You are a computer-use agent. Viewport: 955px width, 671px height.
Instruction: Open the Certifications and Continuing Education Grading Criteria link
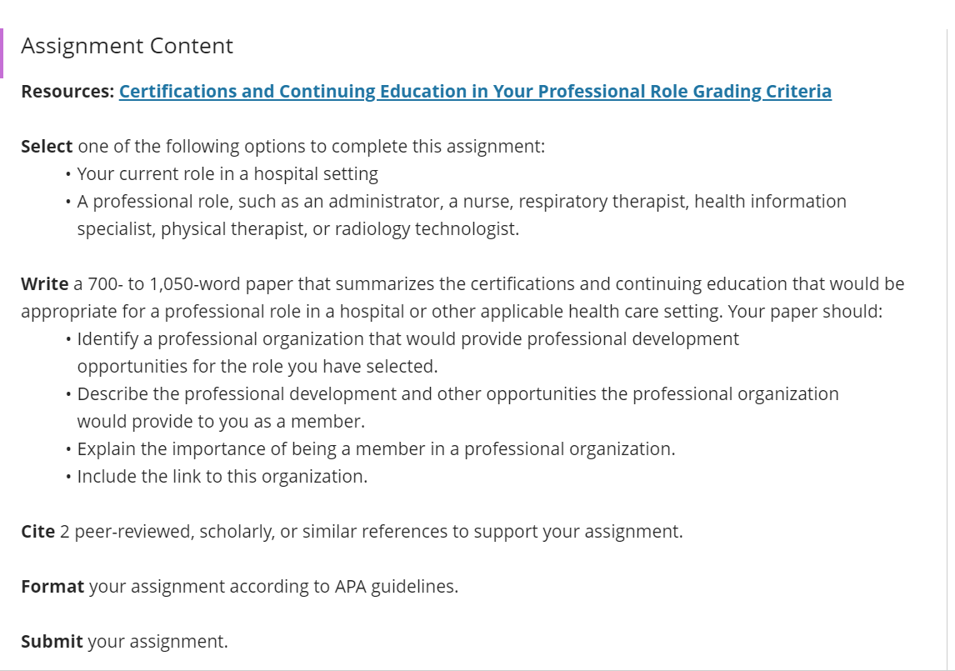pos(475,92)
